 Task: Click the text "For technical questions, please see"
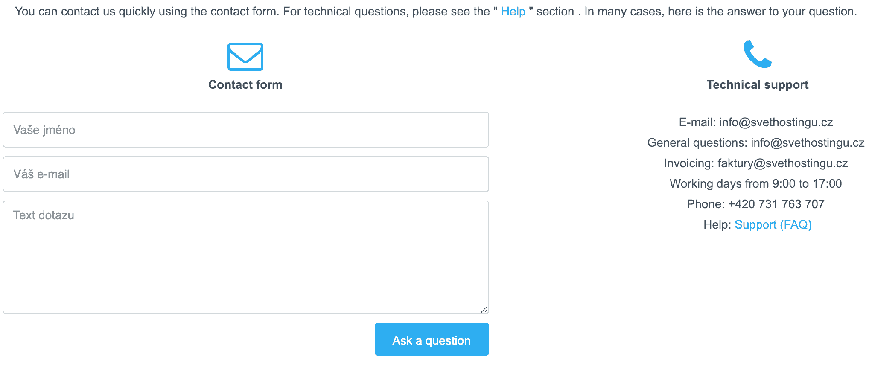(386, 12)
